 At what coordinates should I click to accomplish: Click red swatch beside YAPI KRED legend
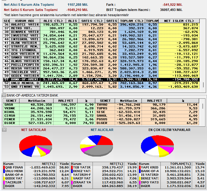140,168
